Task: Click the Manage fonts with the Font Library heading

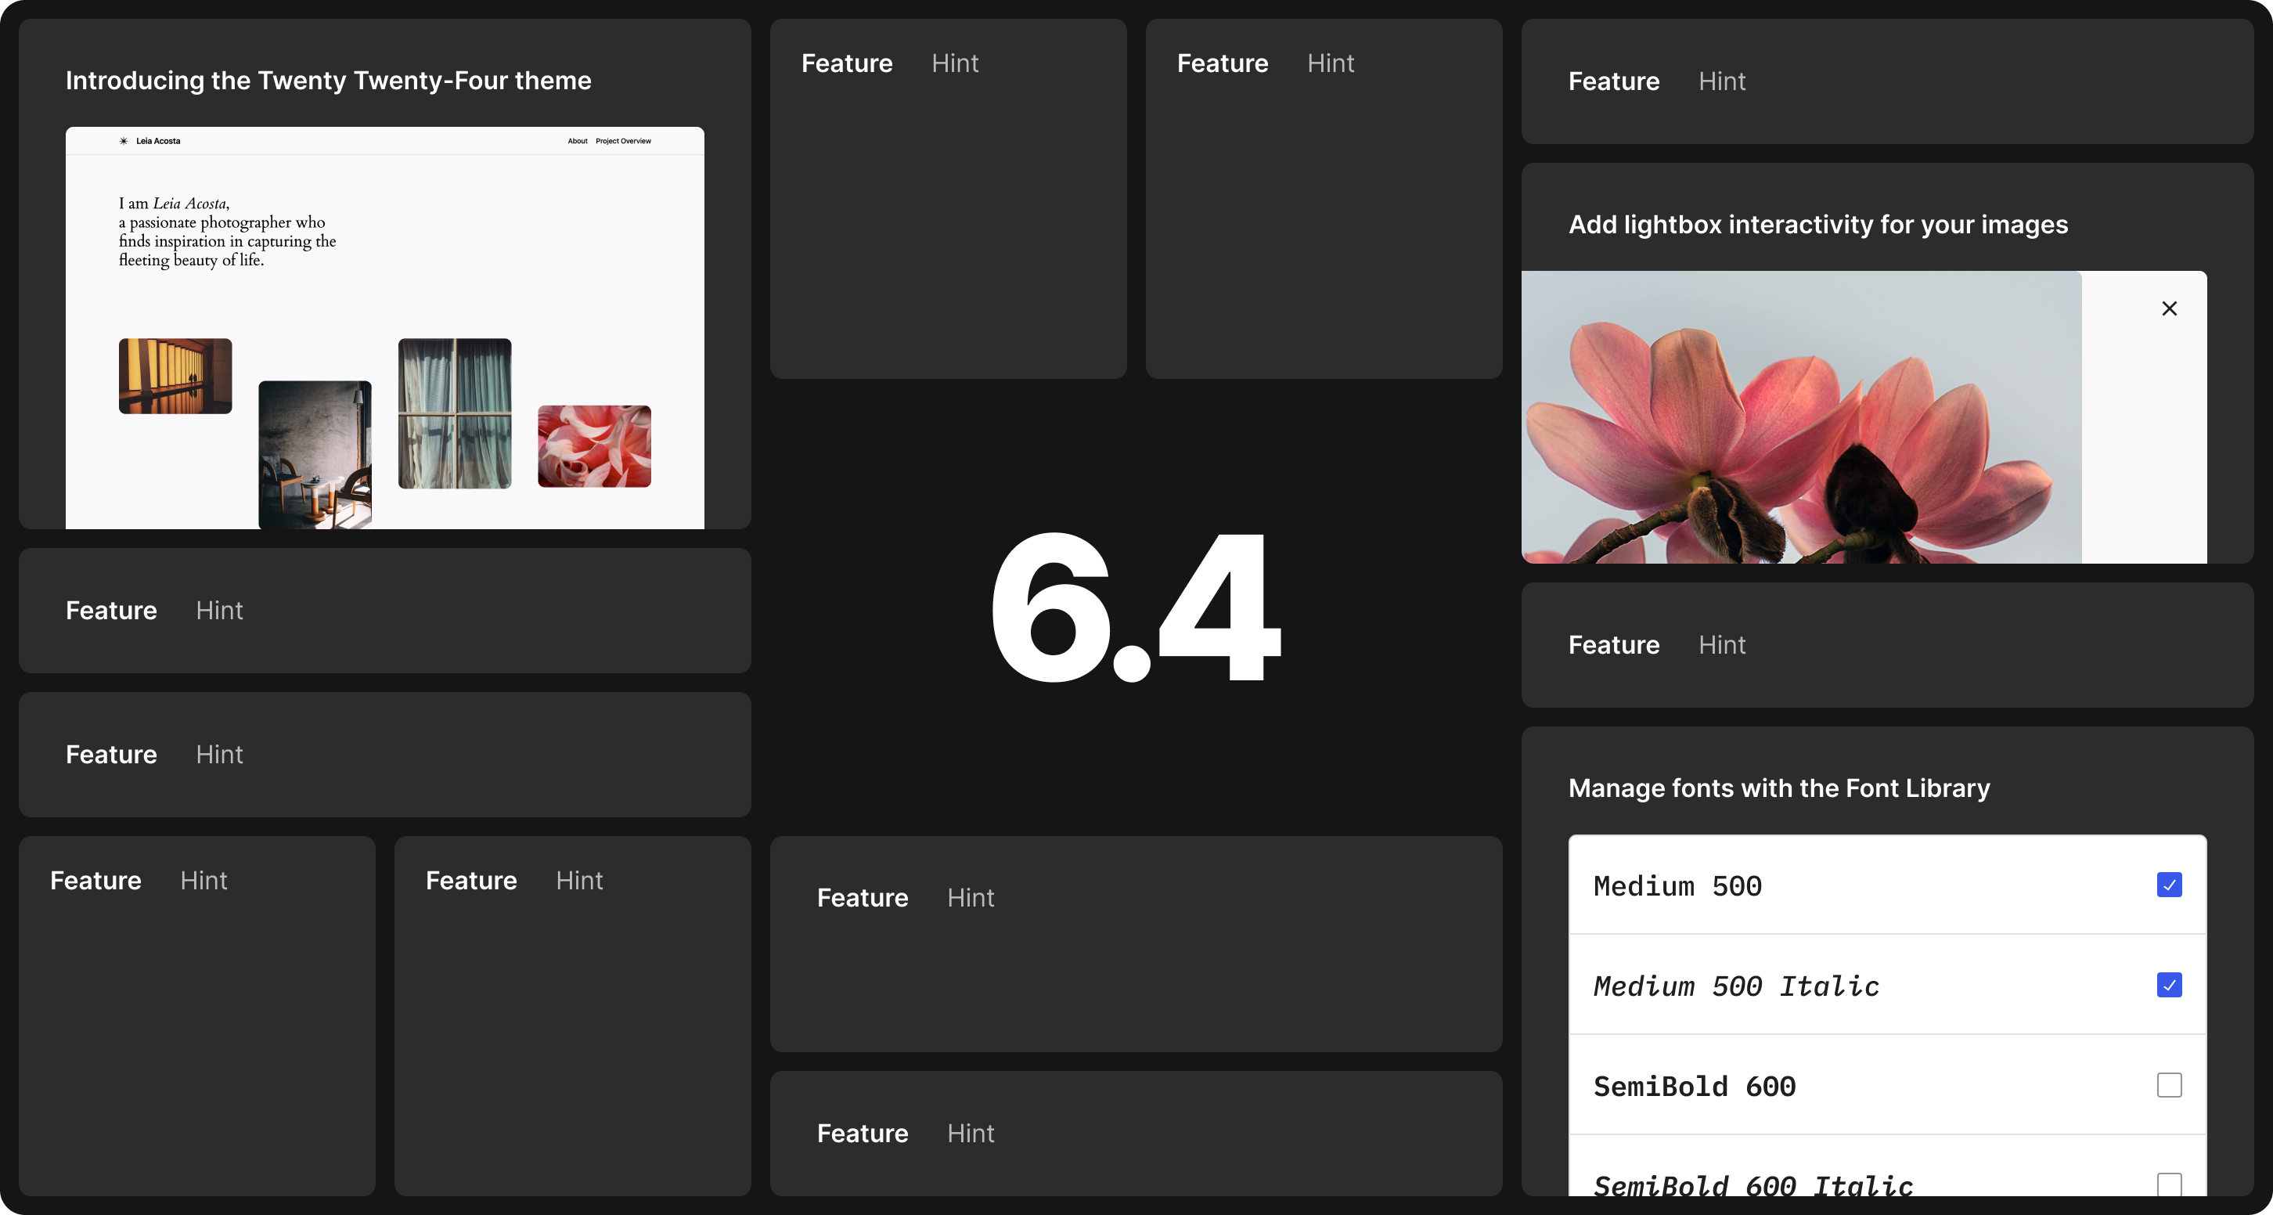Action: pos(1779,788)
